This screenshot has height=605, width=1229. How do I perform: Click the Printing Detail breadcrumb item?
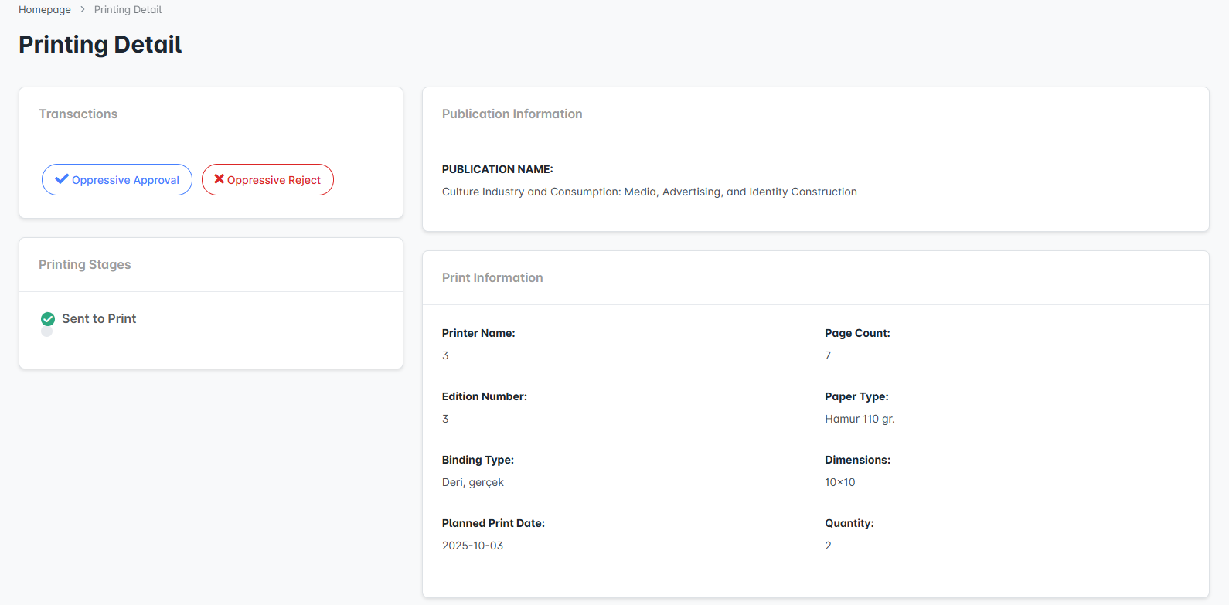[x=128, y=10]
